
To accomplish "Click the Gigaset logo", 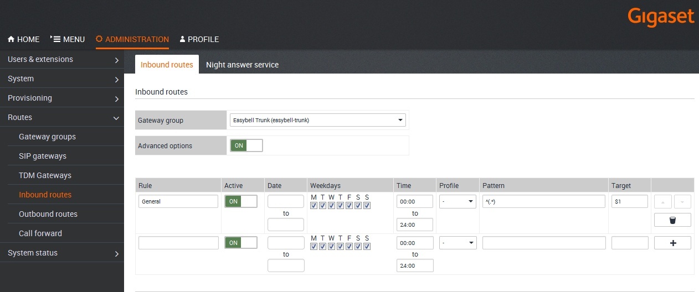I will [x=661, y=17].
